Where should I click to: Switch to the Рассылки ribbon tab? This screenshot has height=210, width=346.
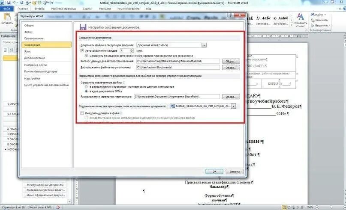(x=105, y=9)
